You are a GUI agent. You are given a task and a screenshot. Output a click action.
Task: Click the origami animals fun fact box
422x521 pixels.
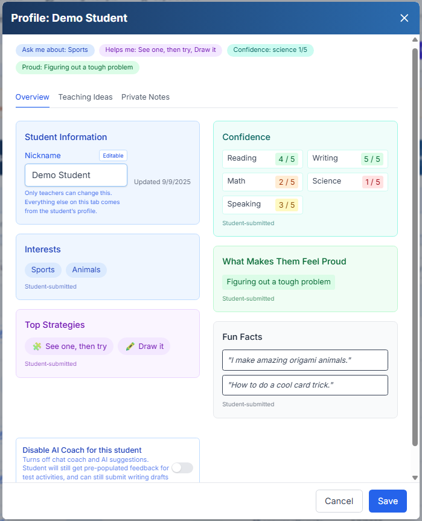(305, 360)
